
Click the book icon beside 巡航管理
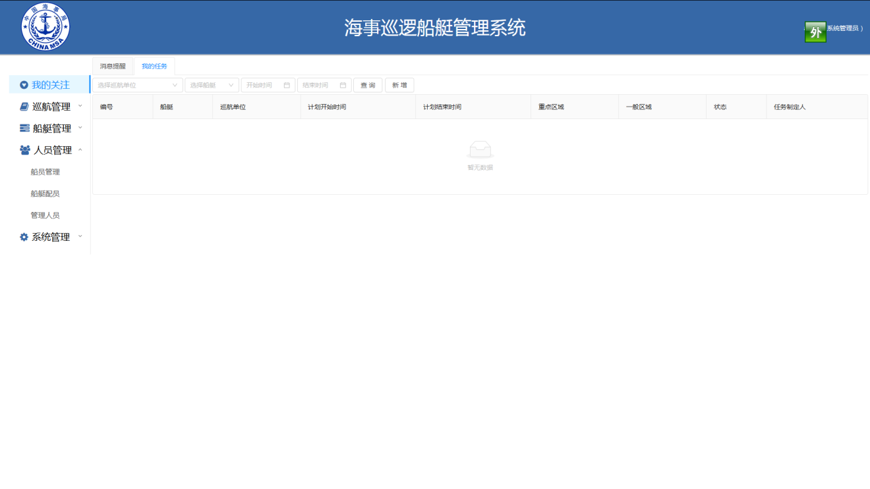click(24, 107)
